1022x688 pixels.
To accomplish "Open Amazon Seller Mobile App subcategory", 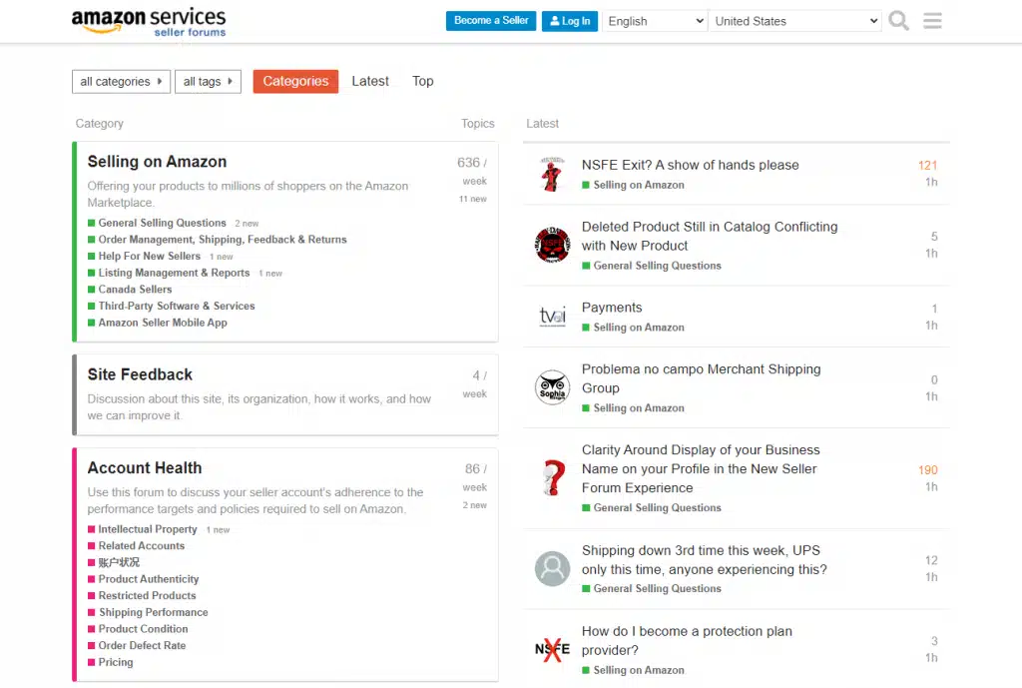I will pyautogui.click(x=163, y=323).
